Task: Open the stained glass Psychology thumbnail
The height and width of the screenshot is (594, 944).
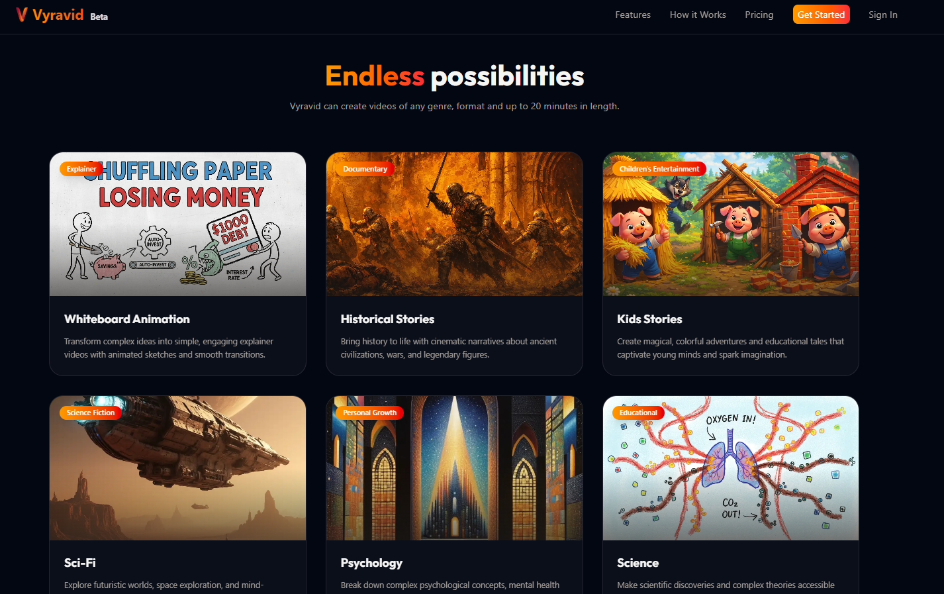Action: pyautogui.click(x=454, y=468)
